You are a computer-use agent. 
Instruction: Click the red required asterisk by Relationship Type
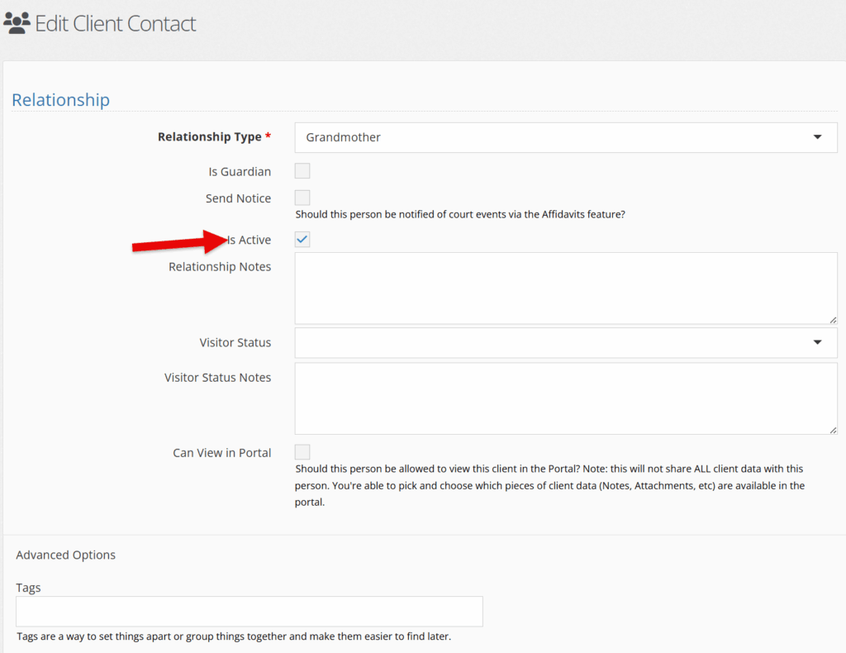pyautogui.click(x=268, y=136)
